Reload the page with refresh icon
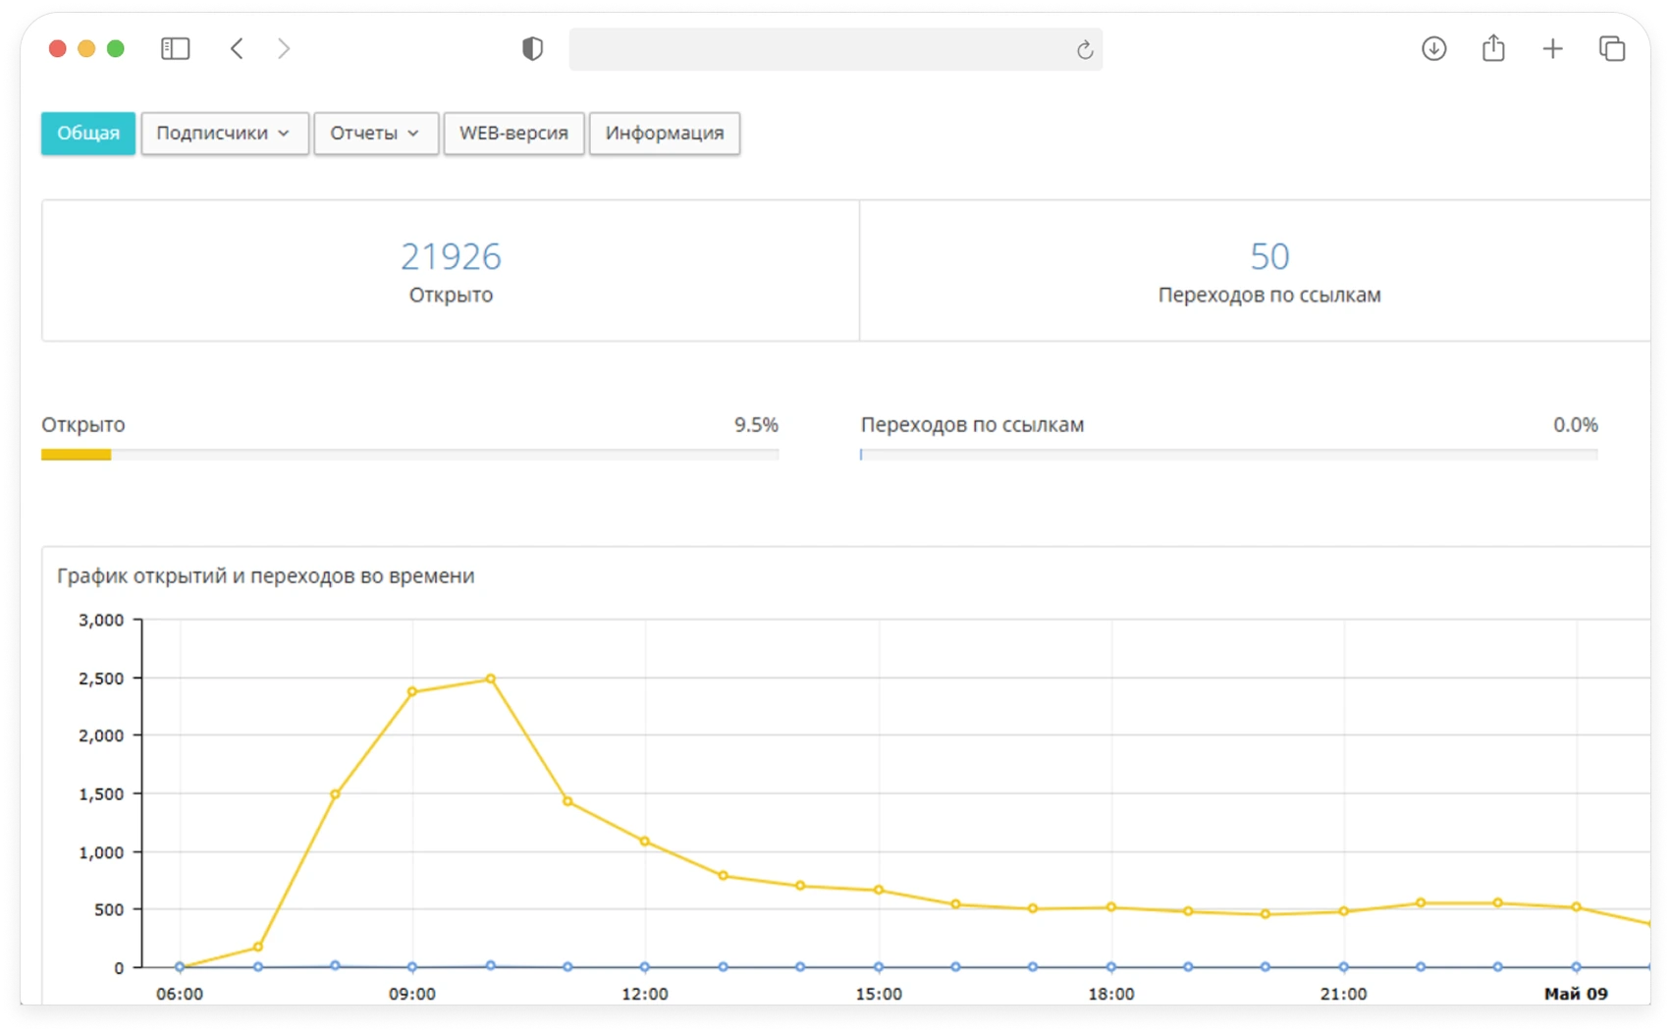 1084,50
